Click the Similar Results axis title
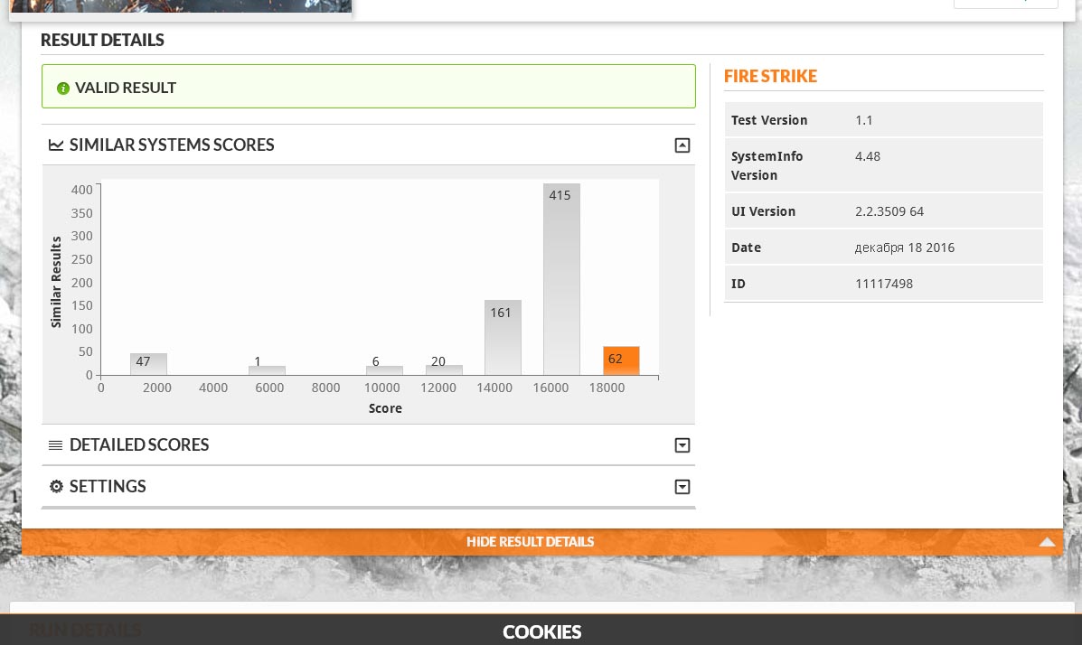 (56, 282)
